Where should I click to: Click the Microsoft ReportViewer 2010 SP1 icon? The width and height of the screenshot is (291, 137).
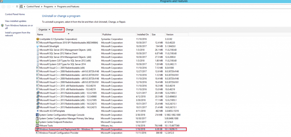(38, 43)
